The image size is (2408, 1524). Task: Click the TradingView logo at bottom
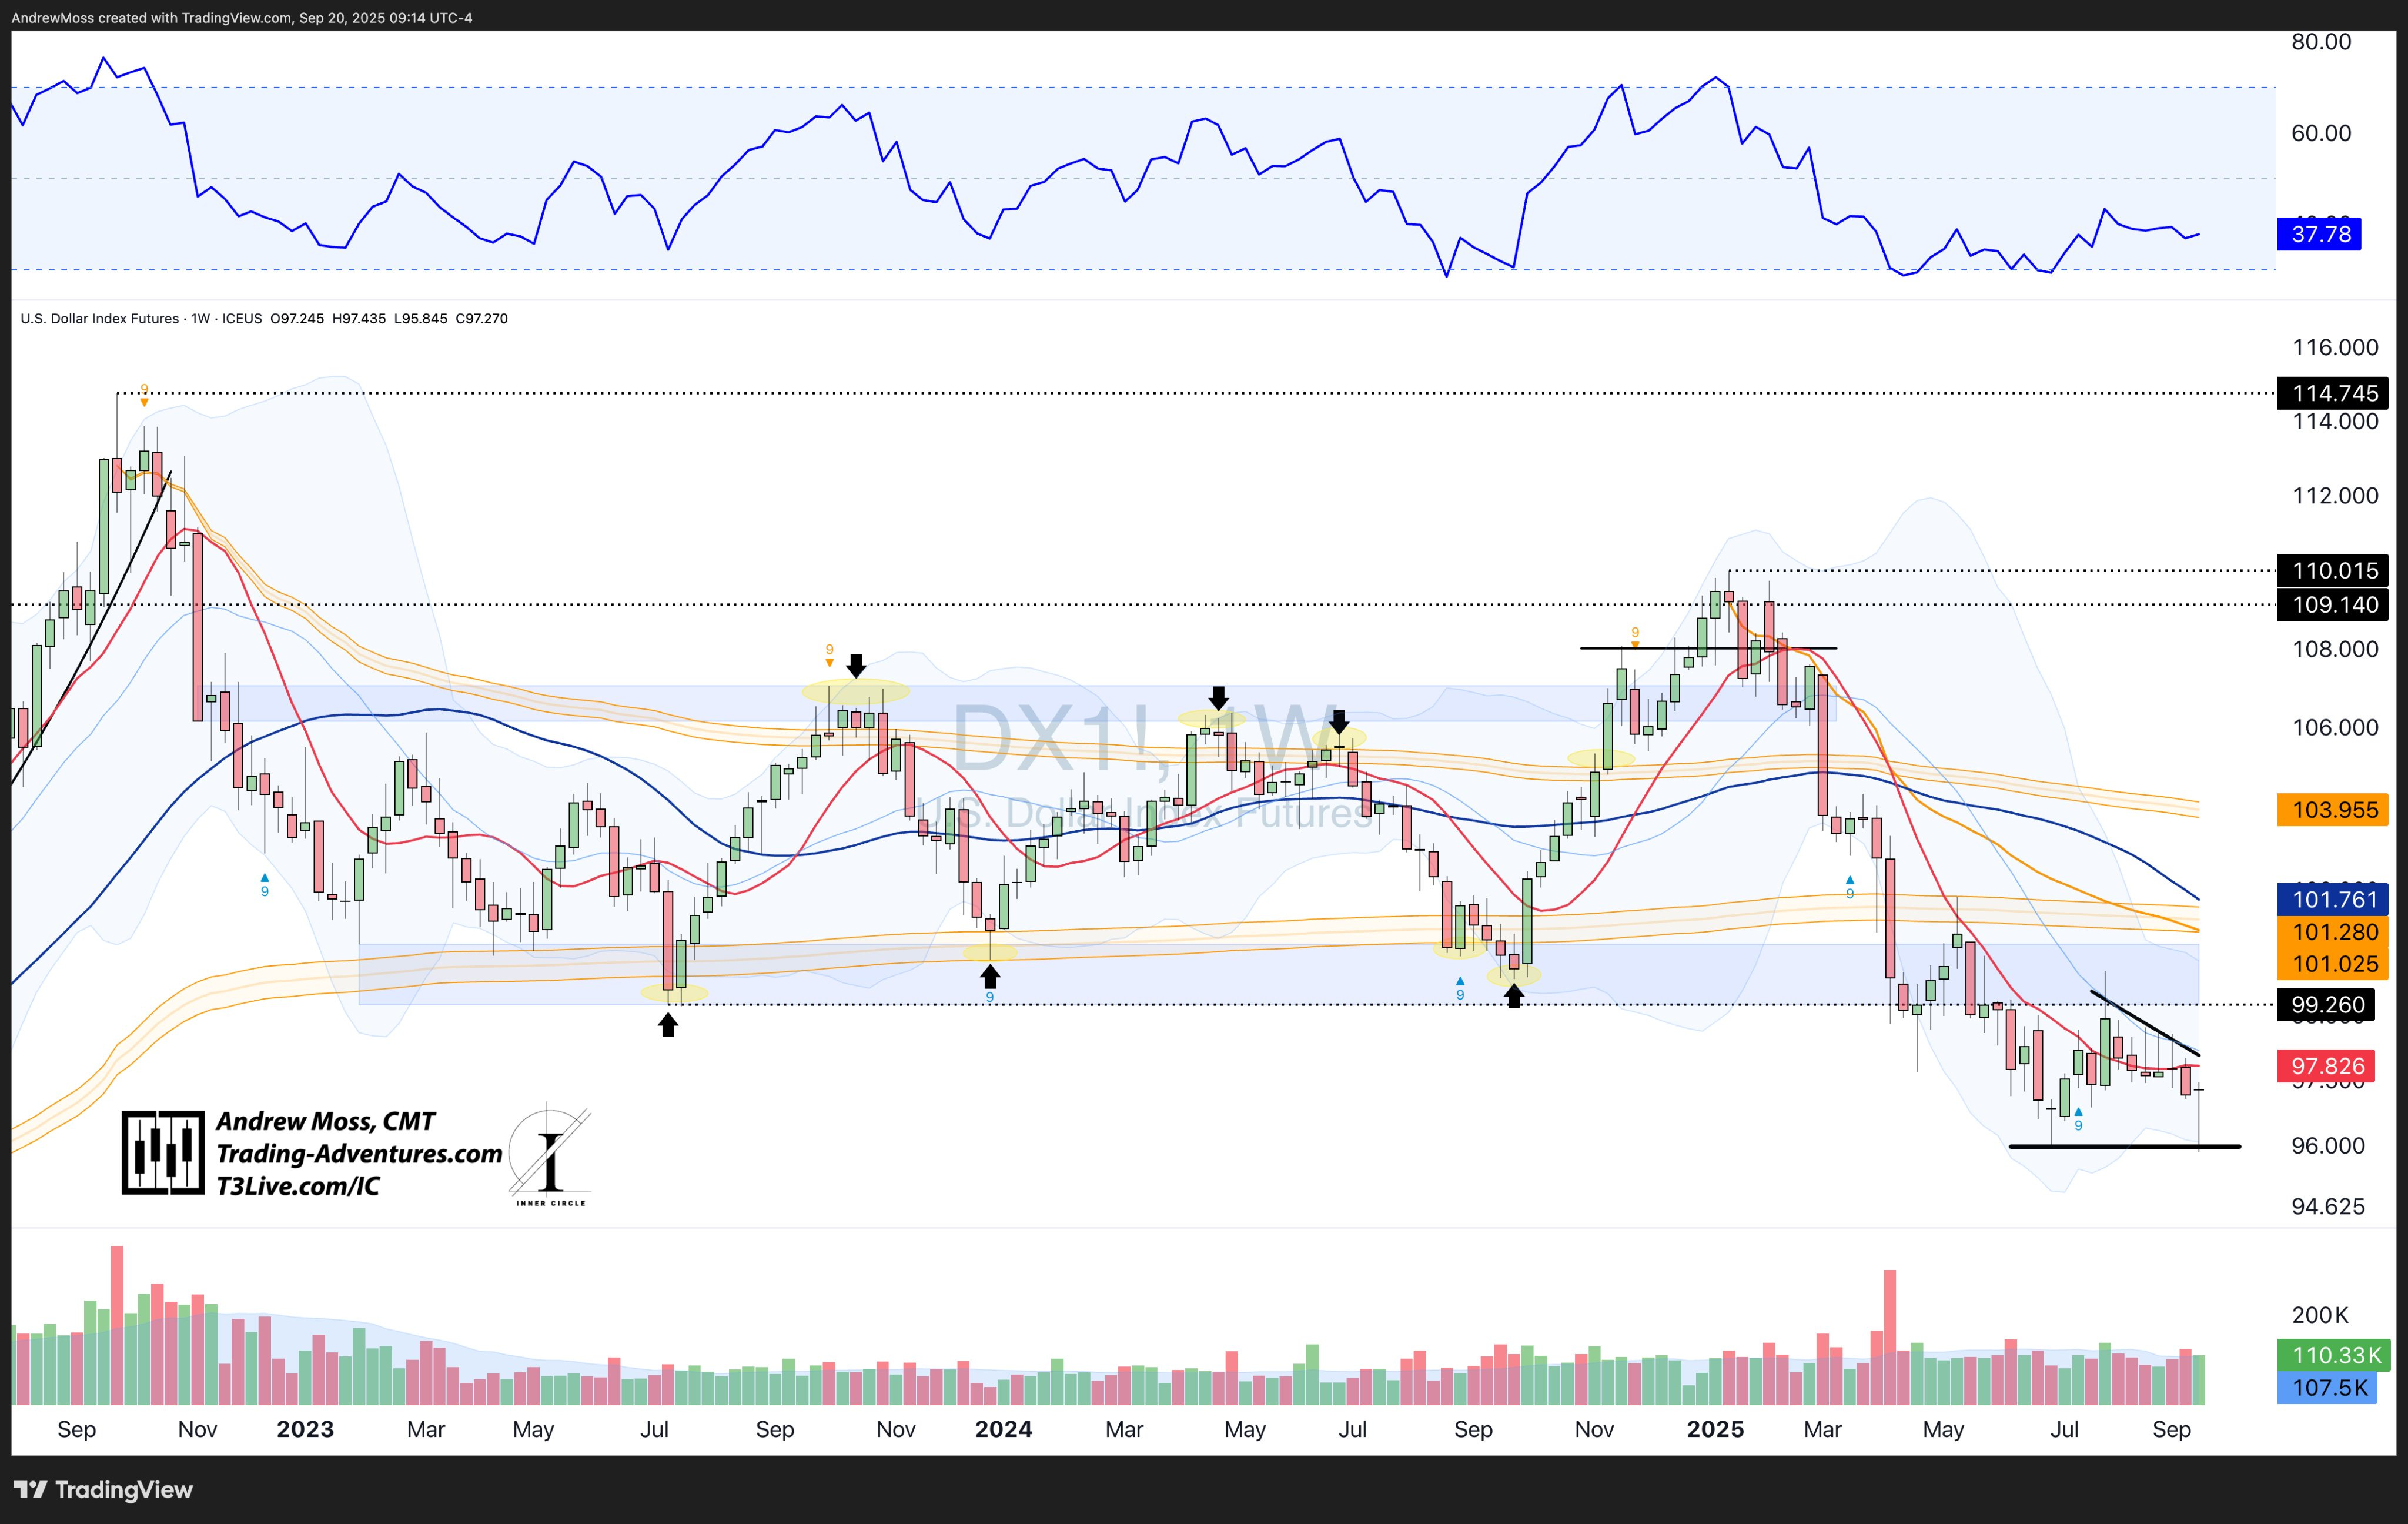[103, 1489]
